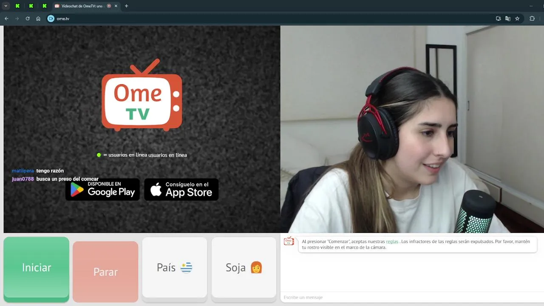Viewport: 544px width, 306px height.
Task: Switch to the first Kick tab
Action: tap(17, 6)
